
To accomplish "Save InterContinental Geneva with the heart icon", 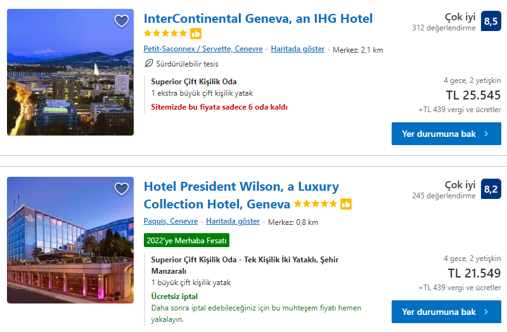I will pos(122,21).
